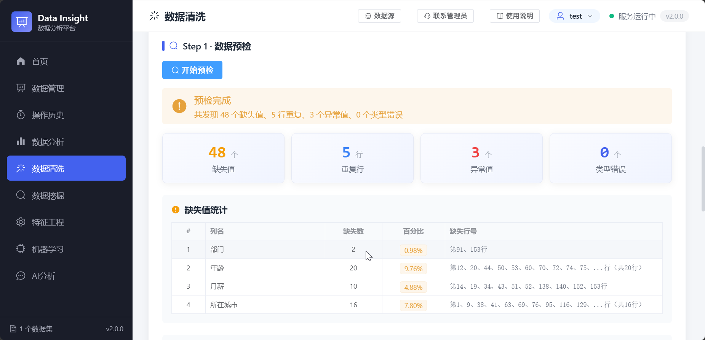Viewport: 705px width, 340px height.
Task: Click the 第91、153行 missing rows text
Action: pyautogui.click(x=468, y=249)
